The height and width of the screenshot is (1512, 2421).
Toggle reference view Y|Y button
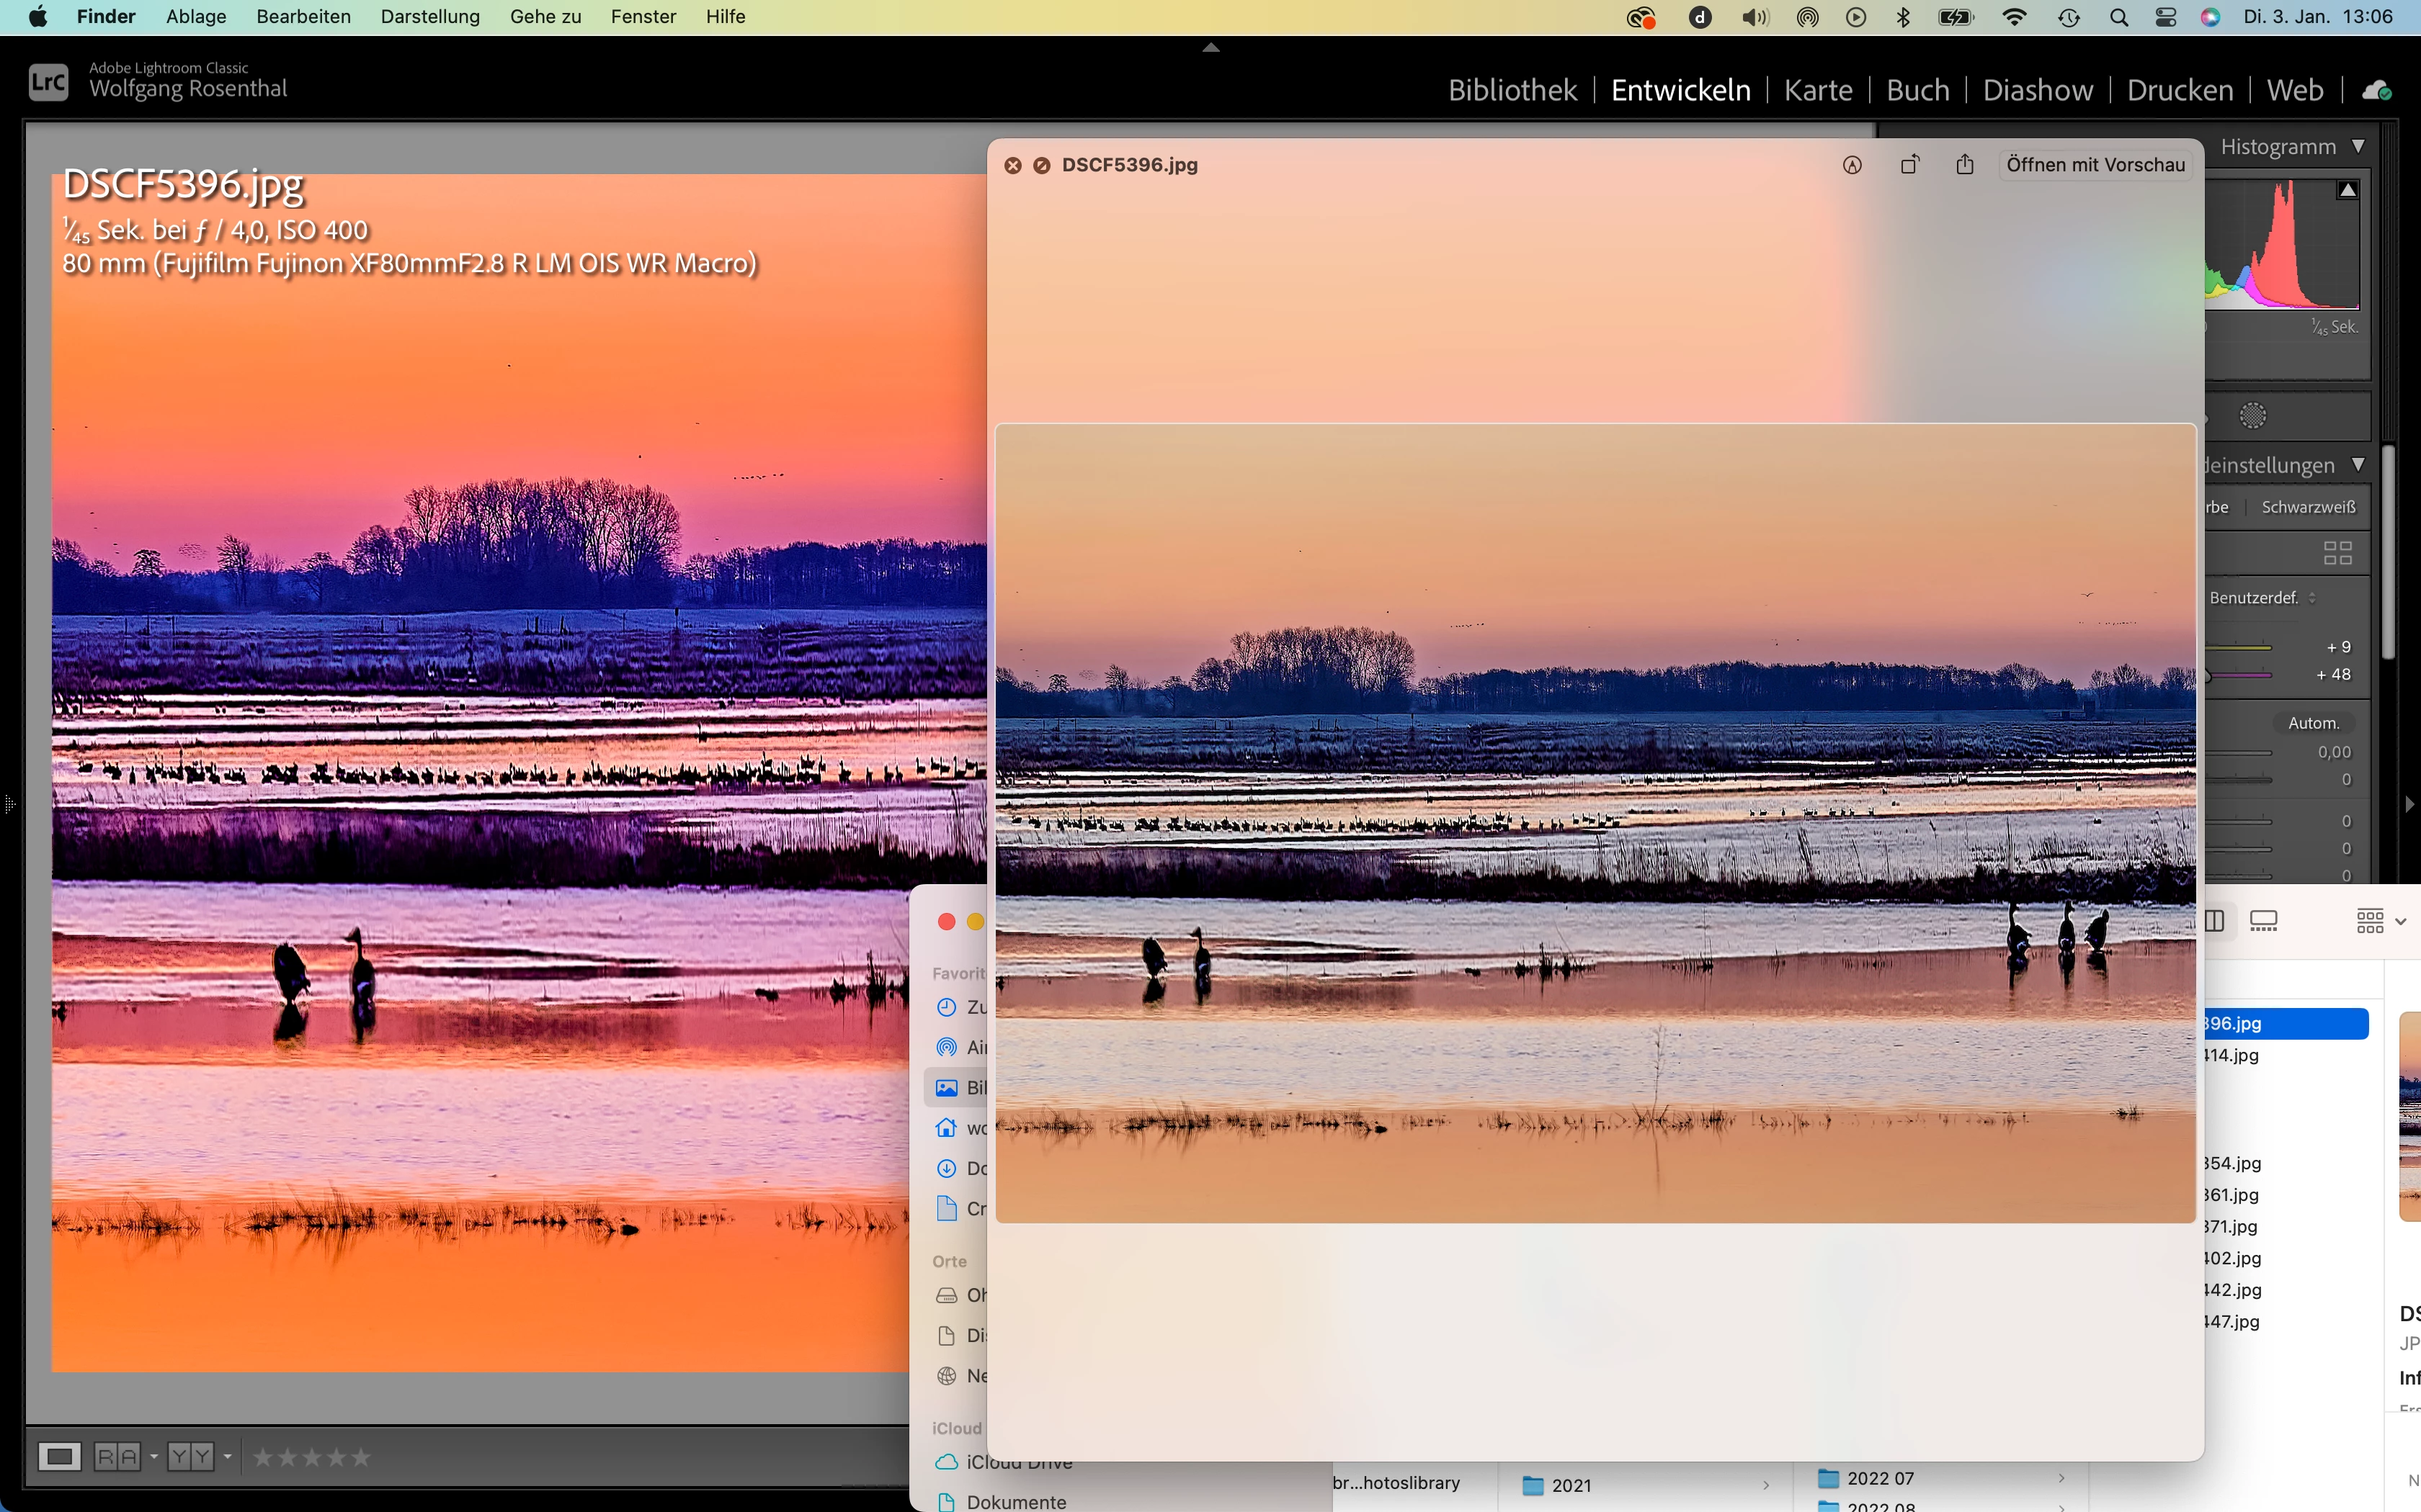click(190, 1457)
